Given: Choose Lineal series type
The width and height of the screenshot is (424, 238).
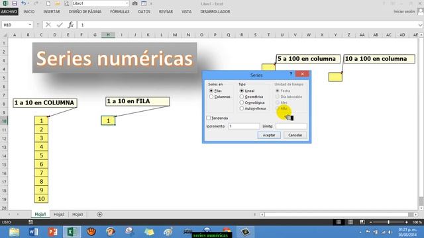Looking at the screenshot, I should (x=241, y=91).
